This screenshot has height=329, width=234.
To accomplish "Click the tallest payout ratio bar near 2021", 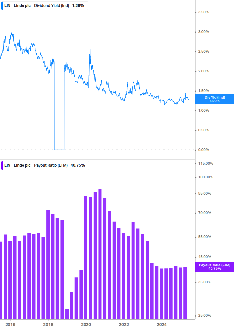I will pos(100,254).
